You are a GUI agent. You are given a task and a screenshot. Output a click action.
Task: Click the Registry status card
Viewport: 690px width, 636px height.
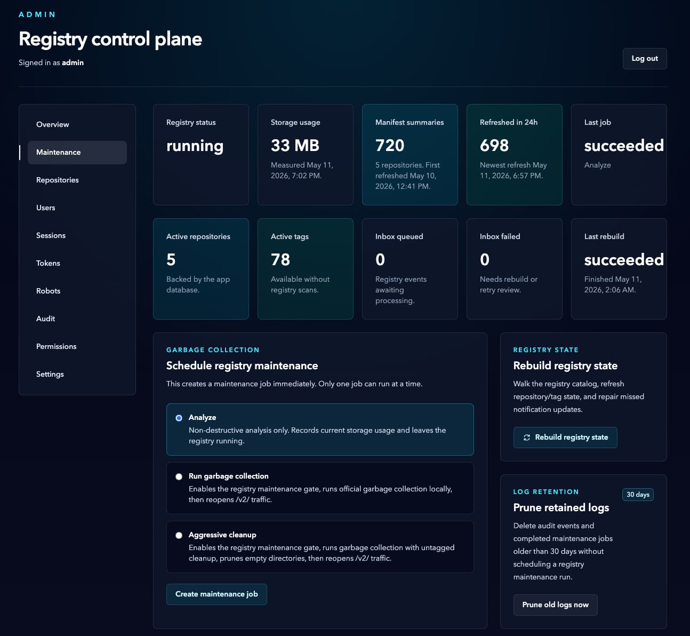point(201,155)
